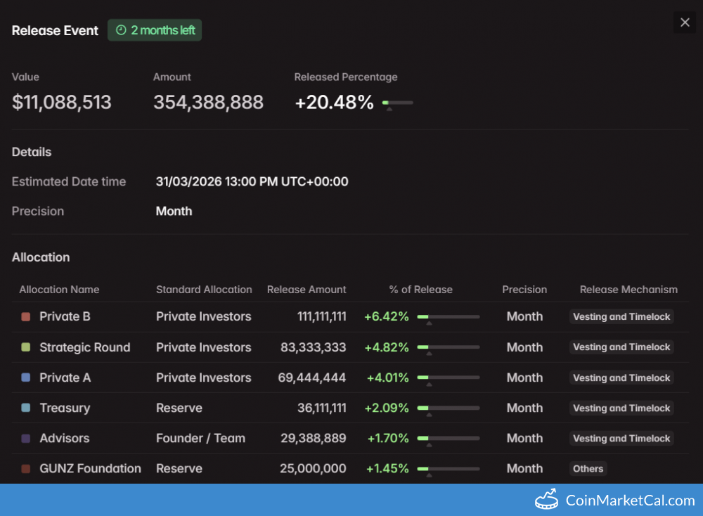
Task: Click the Allocation Name column header
Action: tap(59, 290)
